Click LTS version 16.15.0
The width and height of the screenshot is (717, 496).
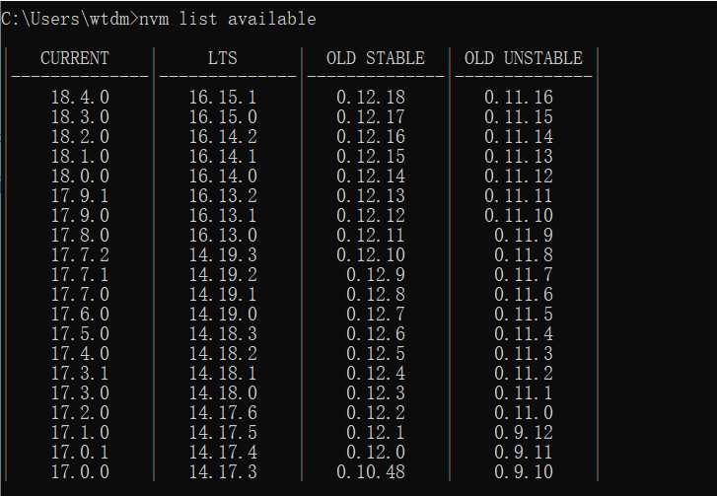[x=223, y=116]
